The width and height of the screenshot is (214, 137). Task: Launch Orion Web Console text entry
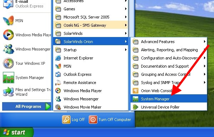tap(157, 91)
